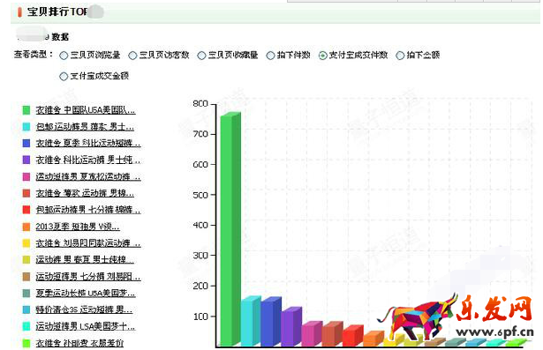Click the 100 y-axis label
Image resolution: width=543 pixels, height=350 pixels.
tap(200, 316)
